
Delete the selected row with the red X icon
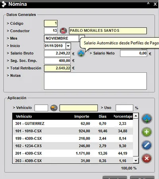(147, 158)
